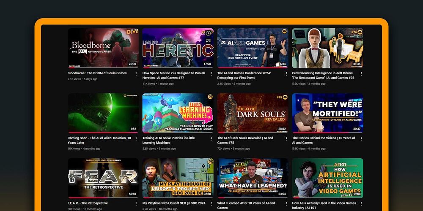Open options menu for Conference 2024 recap video
This screenshot has width=423, height=211.
[286, 74]
